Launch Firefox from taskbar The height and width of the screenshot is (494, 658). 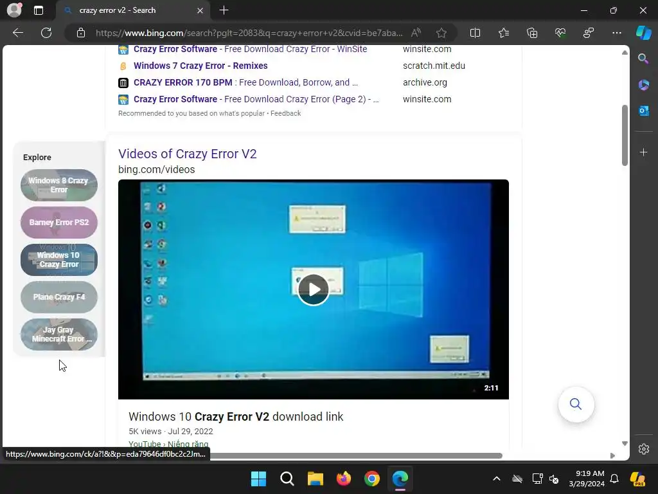click(x=344, y=479)
